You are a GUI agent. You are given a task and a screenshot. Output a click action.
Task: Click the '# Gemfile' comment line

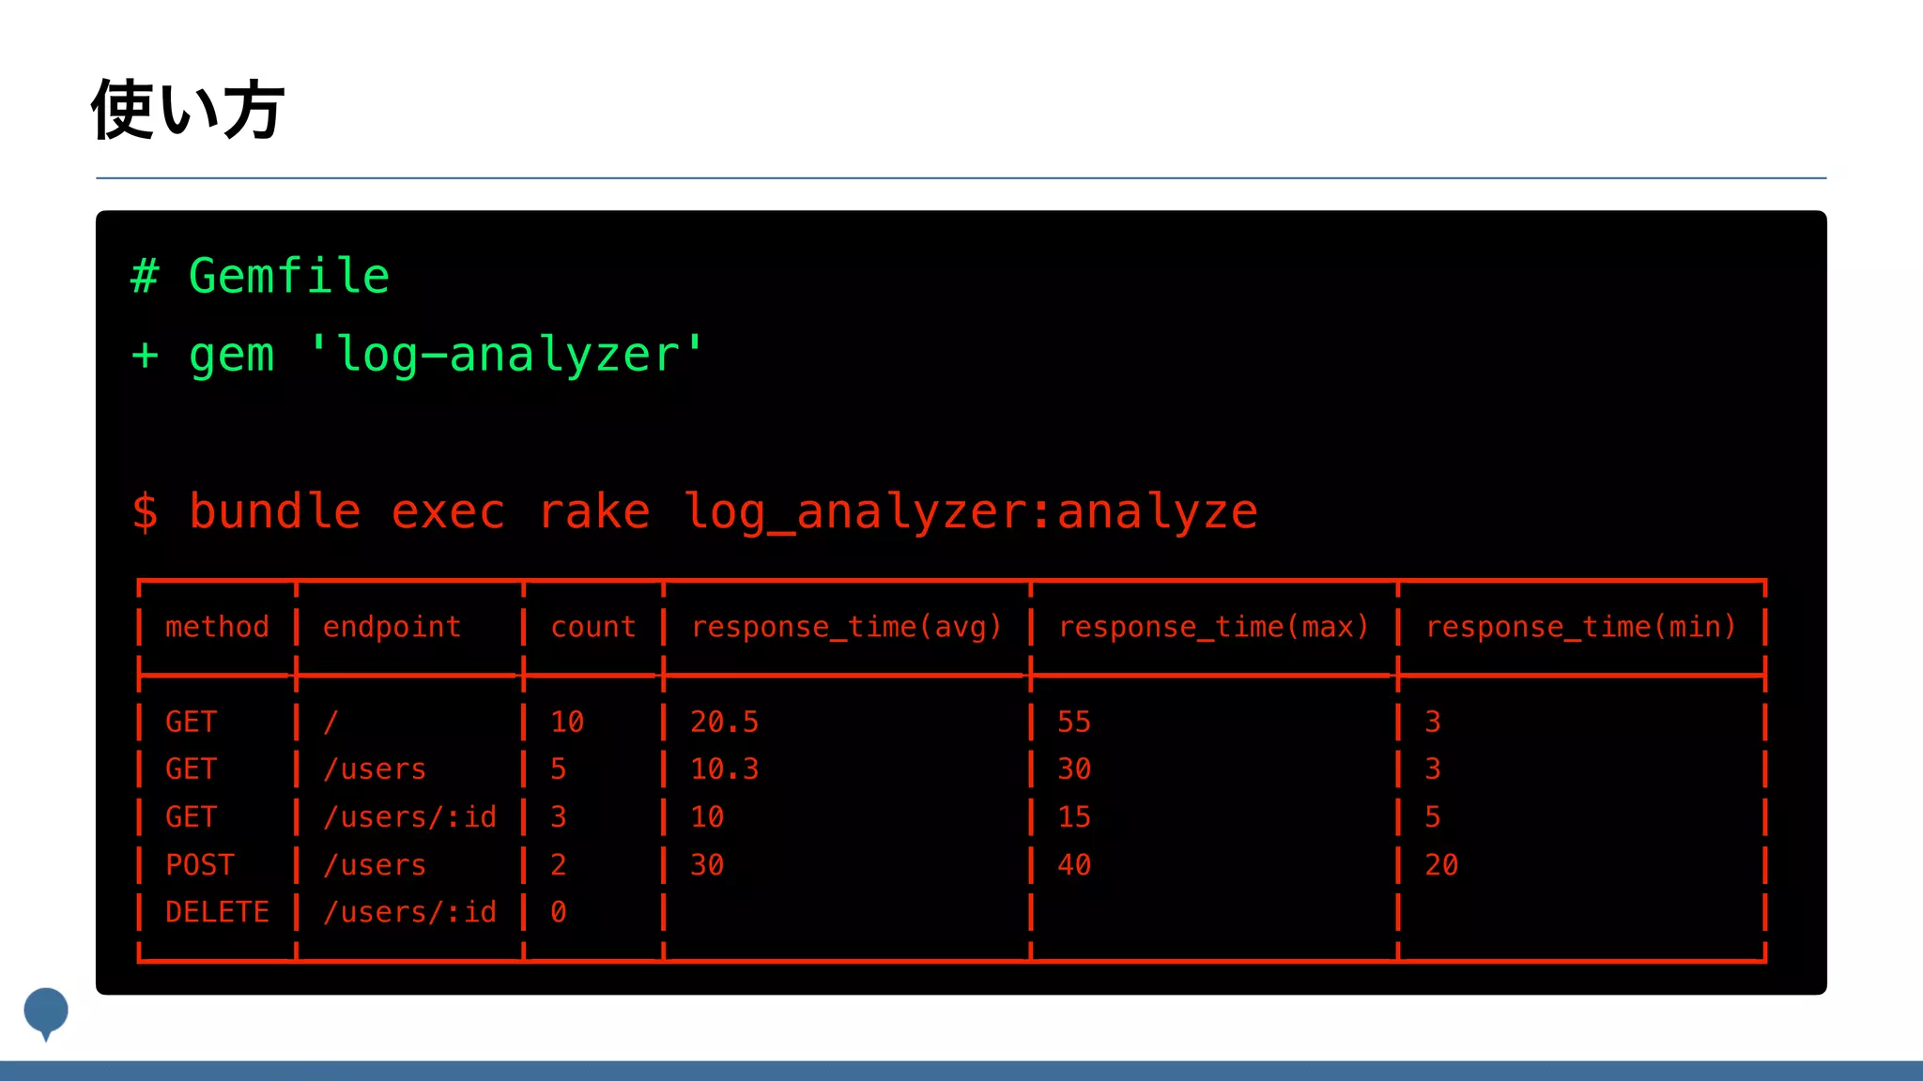260,276
